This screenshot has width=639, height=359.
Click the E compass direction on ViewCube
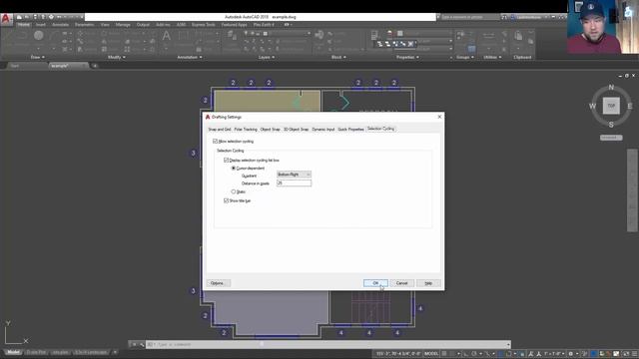tap(630, 106)
